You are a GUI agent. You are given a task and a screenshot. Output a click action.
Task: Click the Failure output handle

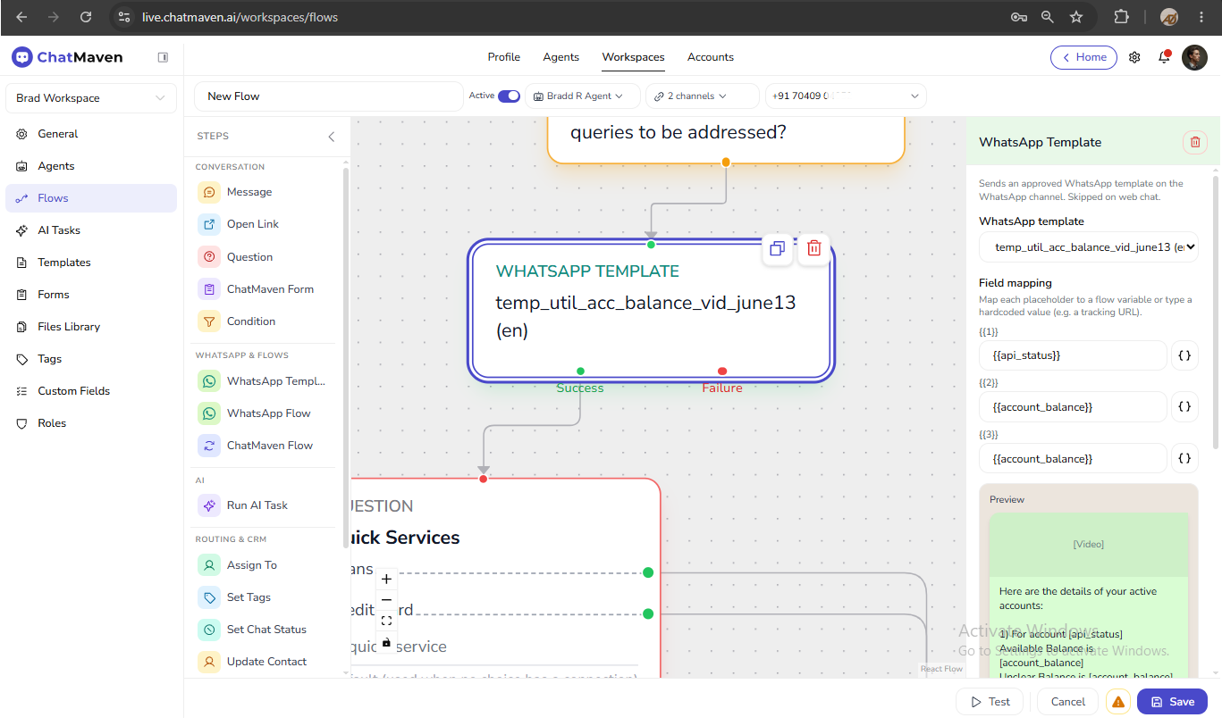click(x=722, y=371)
